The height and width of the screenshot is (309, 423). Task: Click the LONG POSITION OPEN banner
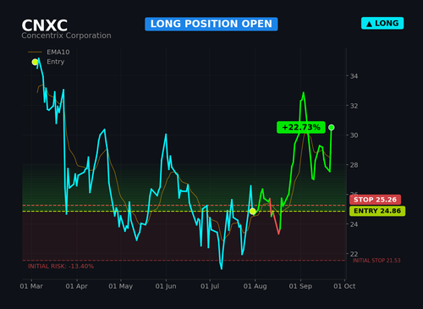point(211,24)
